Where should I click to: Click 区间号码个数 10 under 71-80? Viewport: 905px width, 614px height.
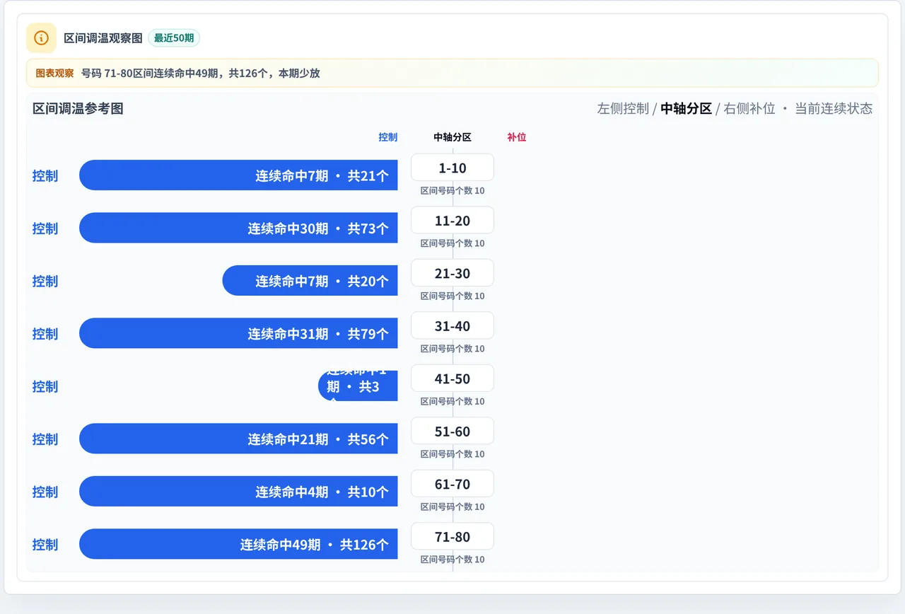coord(452,560)
